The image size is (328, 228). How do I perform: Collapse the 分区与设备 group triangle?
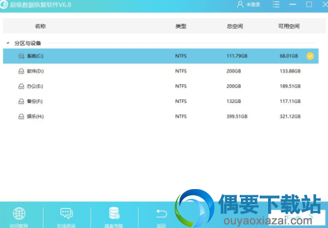8,43
